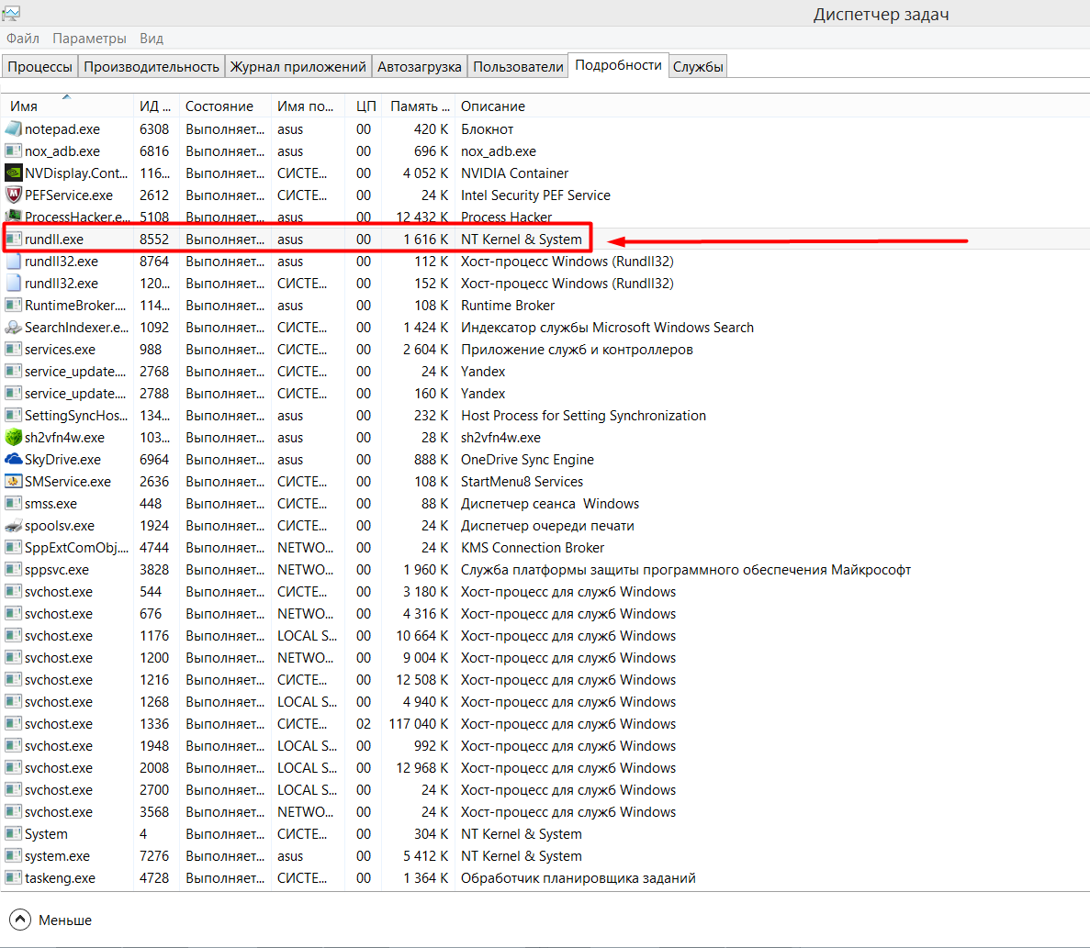Sort by the Имя пользователя column header
This screenshot has width=1090, height=948.
(x=307, y=106)
